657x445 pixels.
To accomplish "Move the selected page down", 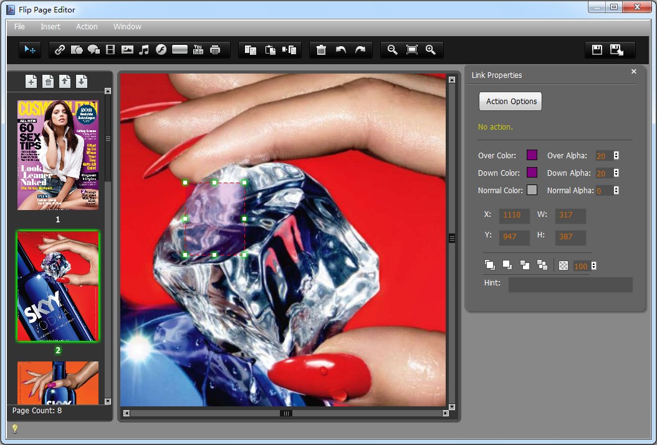I will (82, 81).
